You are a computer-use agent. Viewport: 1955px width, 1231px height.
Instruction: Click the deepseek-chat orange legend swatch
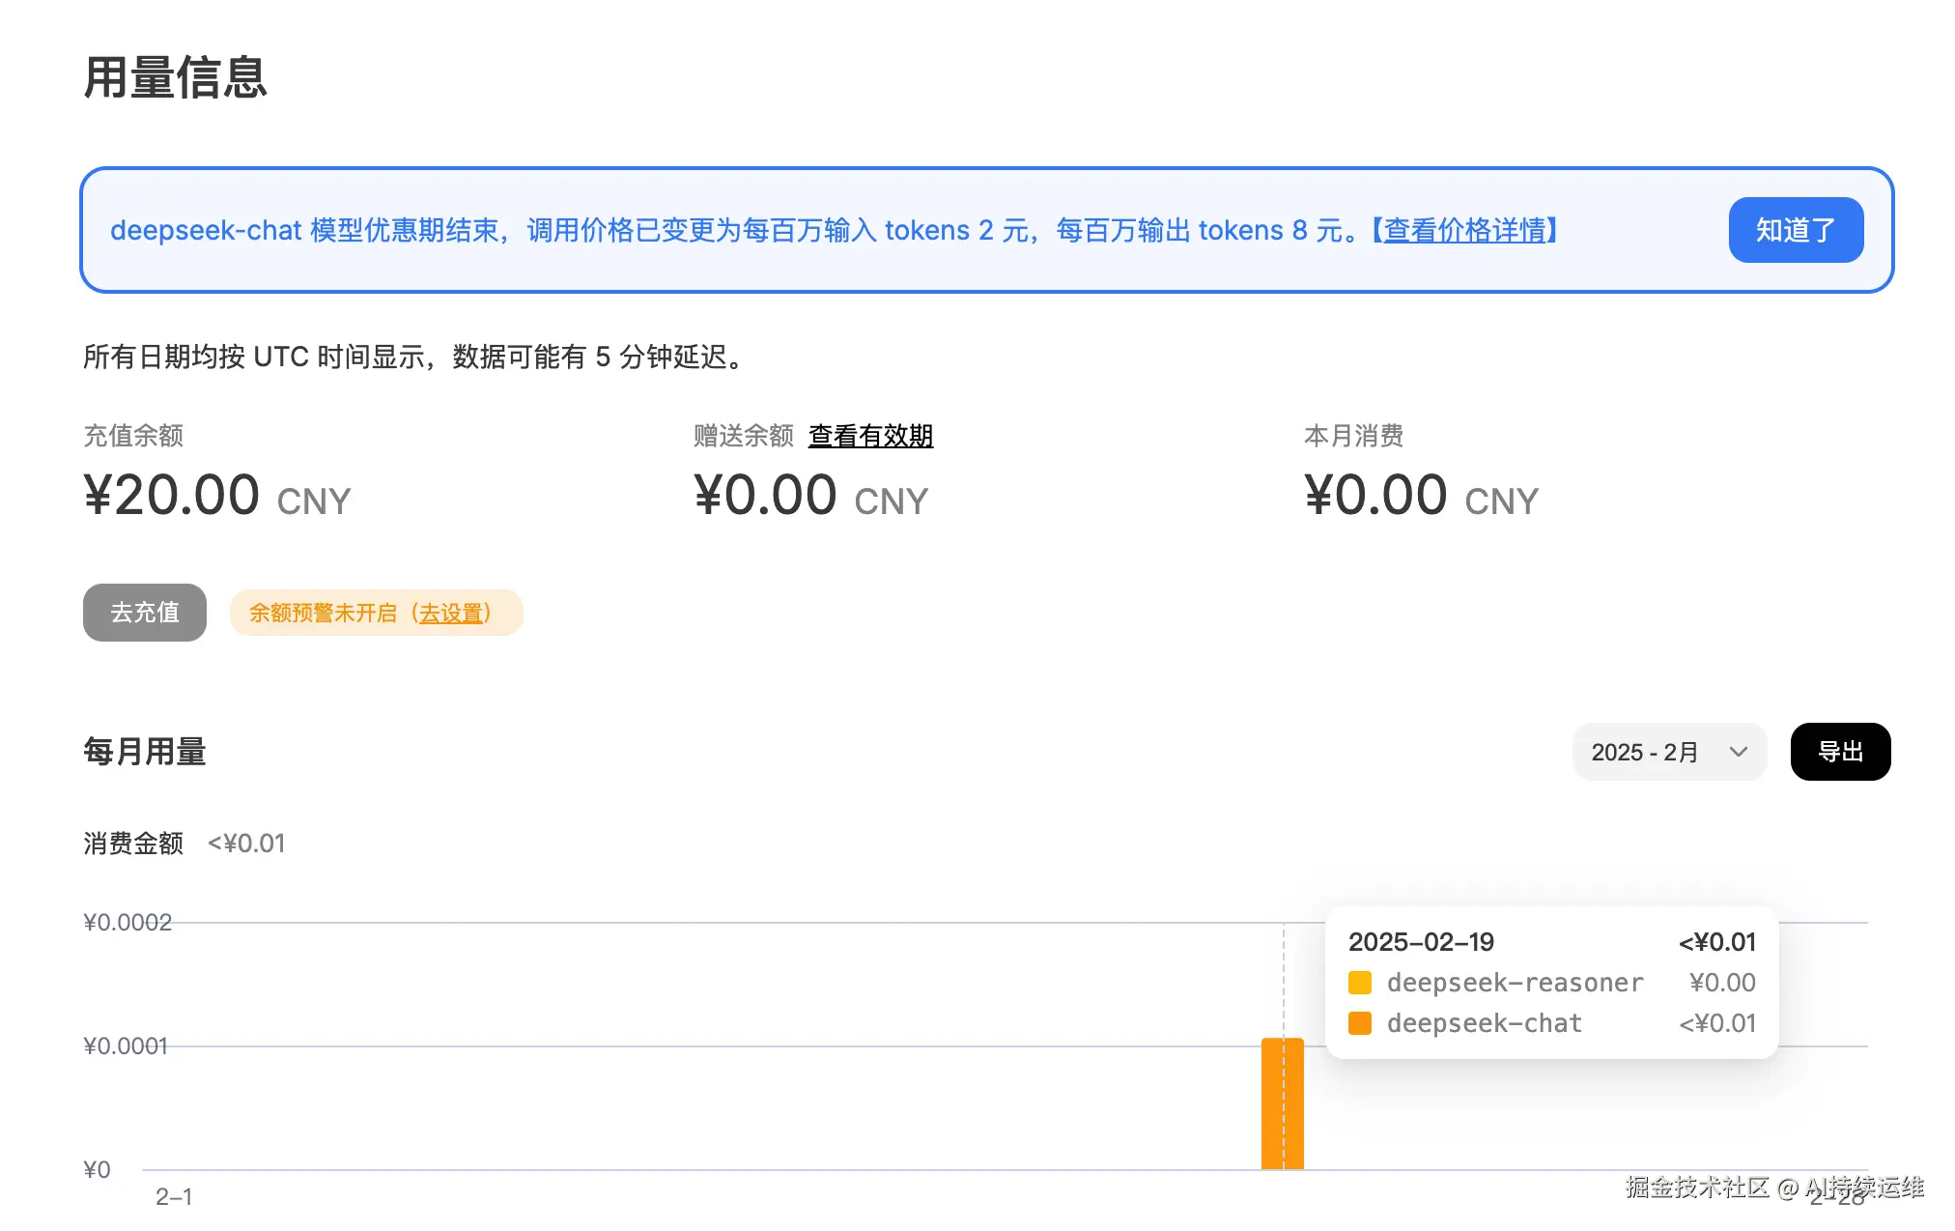coord(1359,1023)
